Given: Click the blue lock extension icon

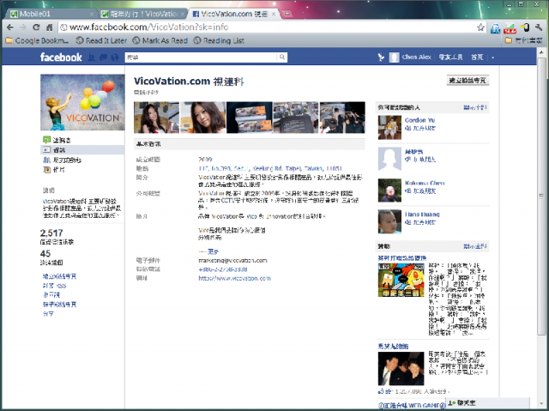Looking at the screenshot, I should pyautogui.click(x=495, y=28).
